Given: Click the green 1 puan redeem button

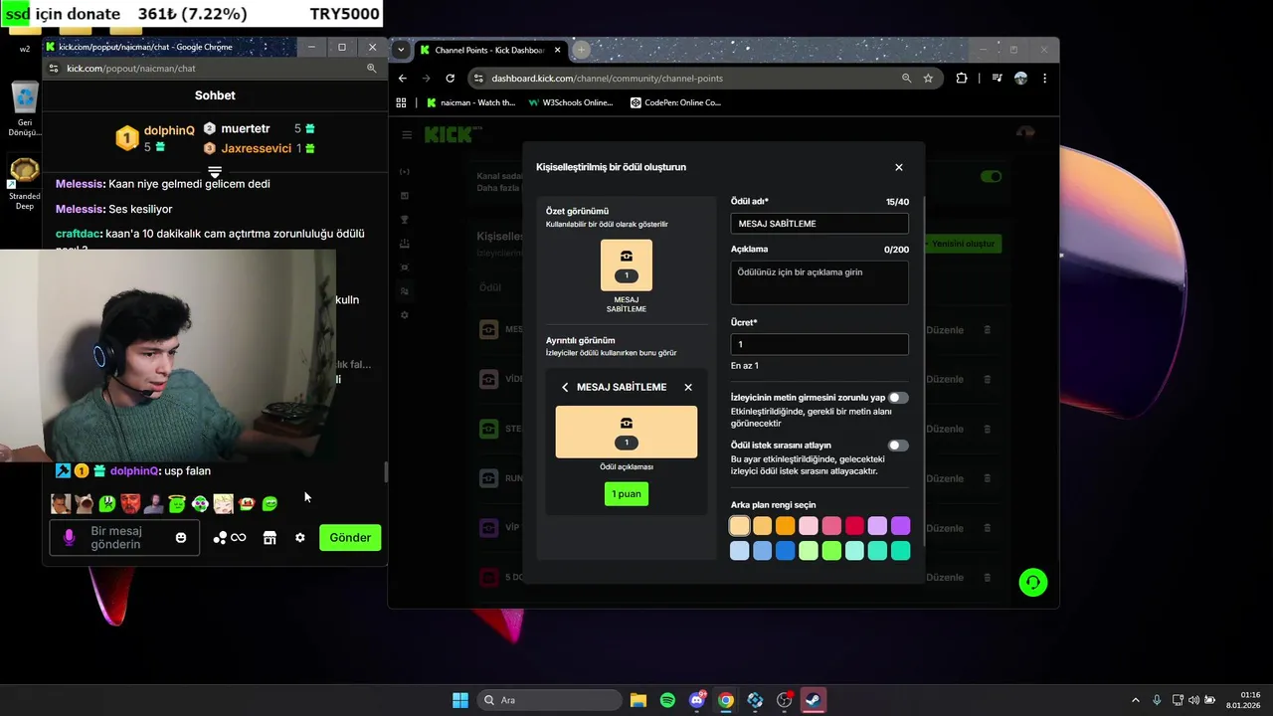Looking at the screenshot, I should click(627, 494).
